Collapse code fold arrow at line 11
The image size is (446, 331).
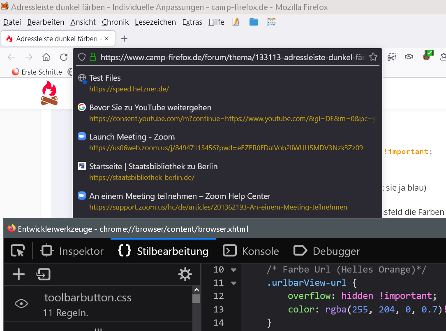tap(234, 283)
